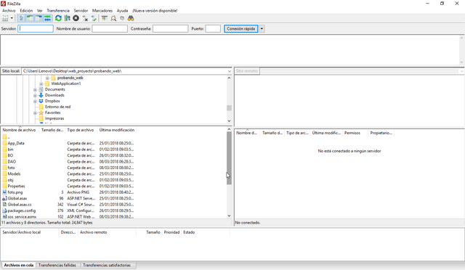465x270 pixels.
Task: Toggle remote directory tree display
Action: coord(39,18)
